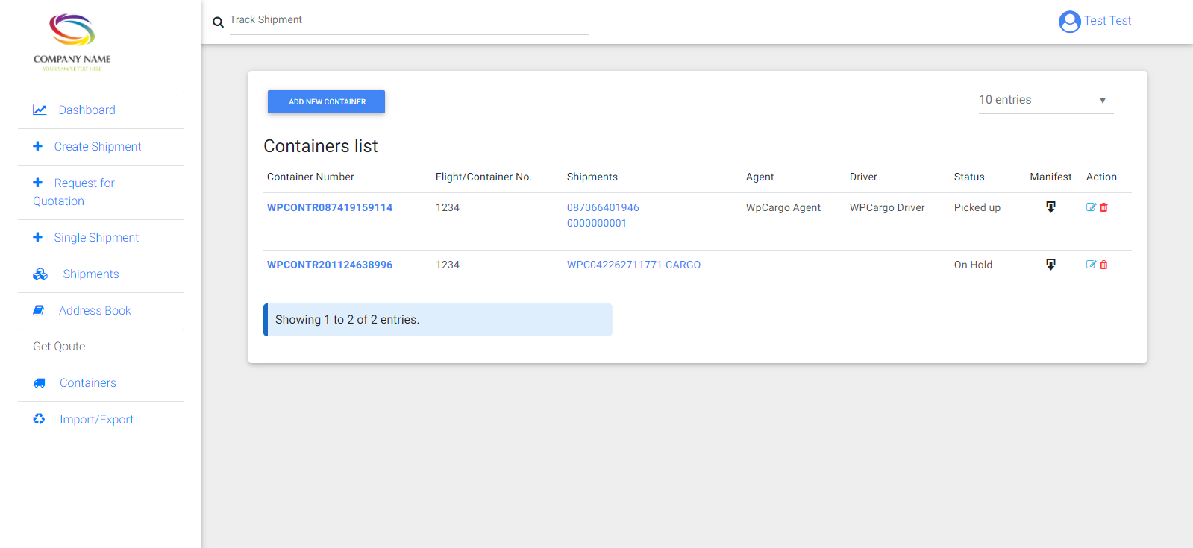Click Shipments column header
The height and width of the screenshot is (548, 1193).
[x=592, y=177]
